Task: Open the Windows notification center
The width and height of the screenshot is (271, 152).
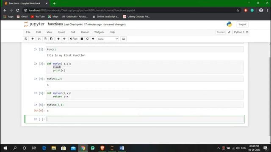Action: point(265,148)
